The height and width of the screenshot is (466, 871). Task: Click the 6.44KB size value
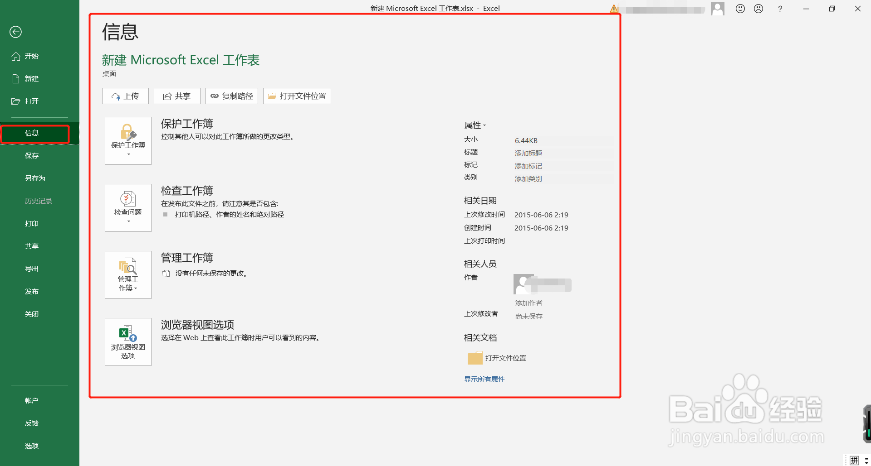tap(526, 141)
